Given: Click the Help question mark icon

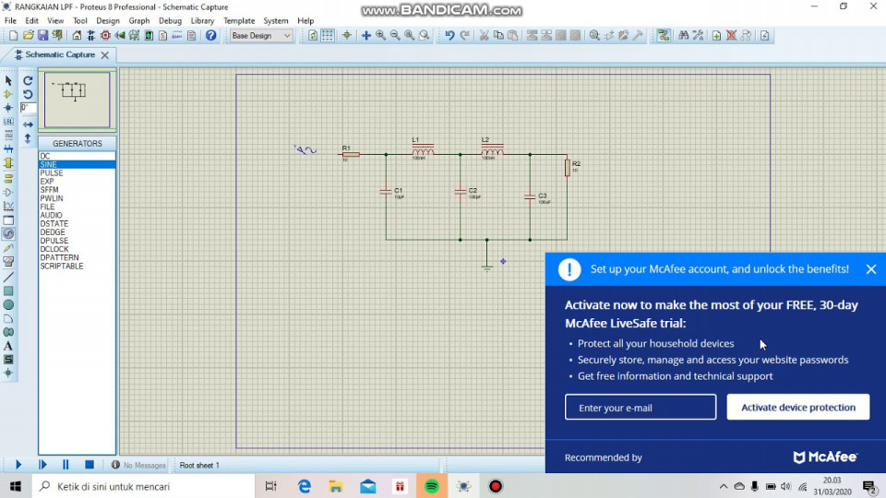Looking at the screenshot, I should tap(211, 36).
